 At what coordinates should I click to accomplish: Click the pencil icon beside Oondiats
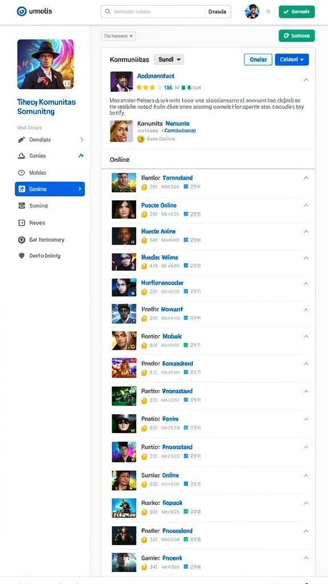(x=22, y=140)
